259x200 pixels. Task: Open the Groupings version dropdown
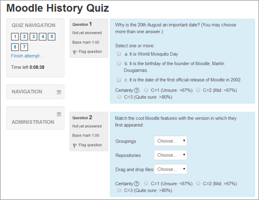click(x=171, y=141)
